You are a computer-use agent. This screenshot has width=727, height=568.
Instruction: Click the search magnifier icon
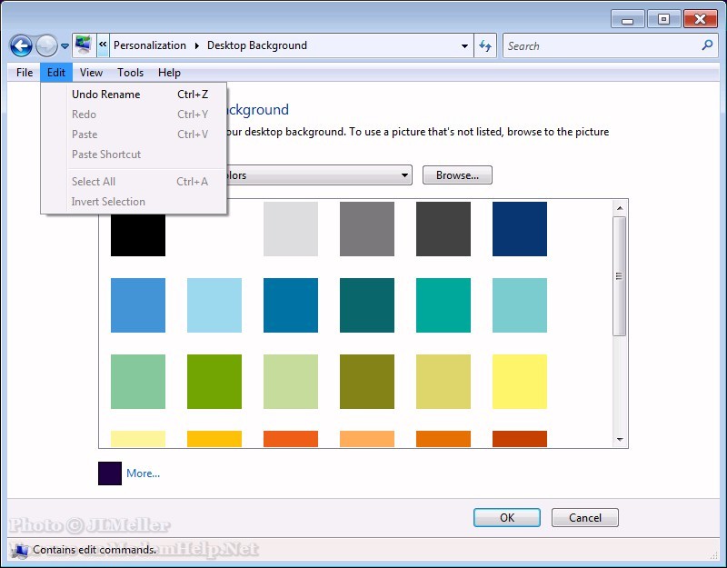coord(708,45)
